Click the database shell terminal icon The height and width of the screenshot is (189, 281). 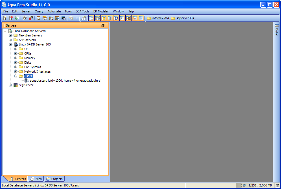(63, 18)
